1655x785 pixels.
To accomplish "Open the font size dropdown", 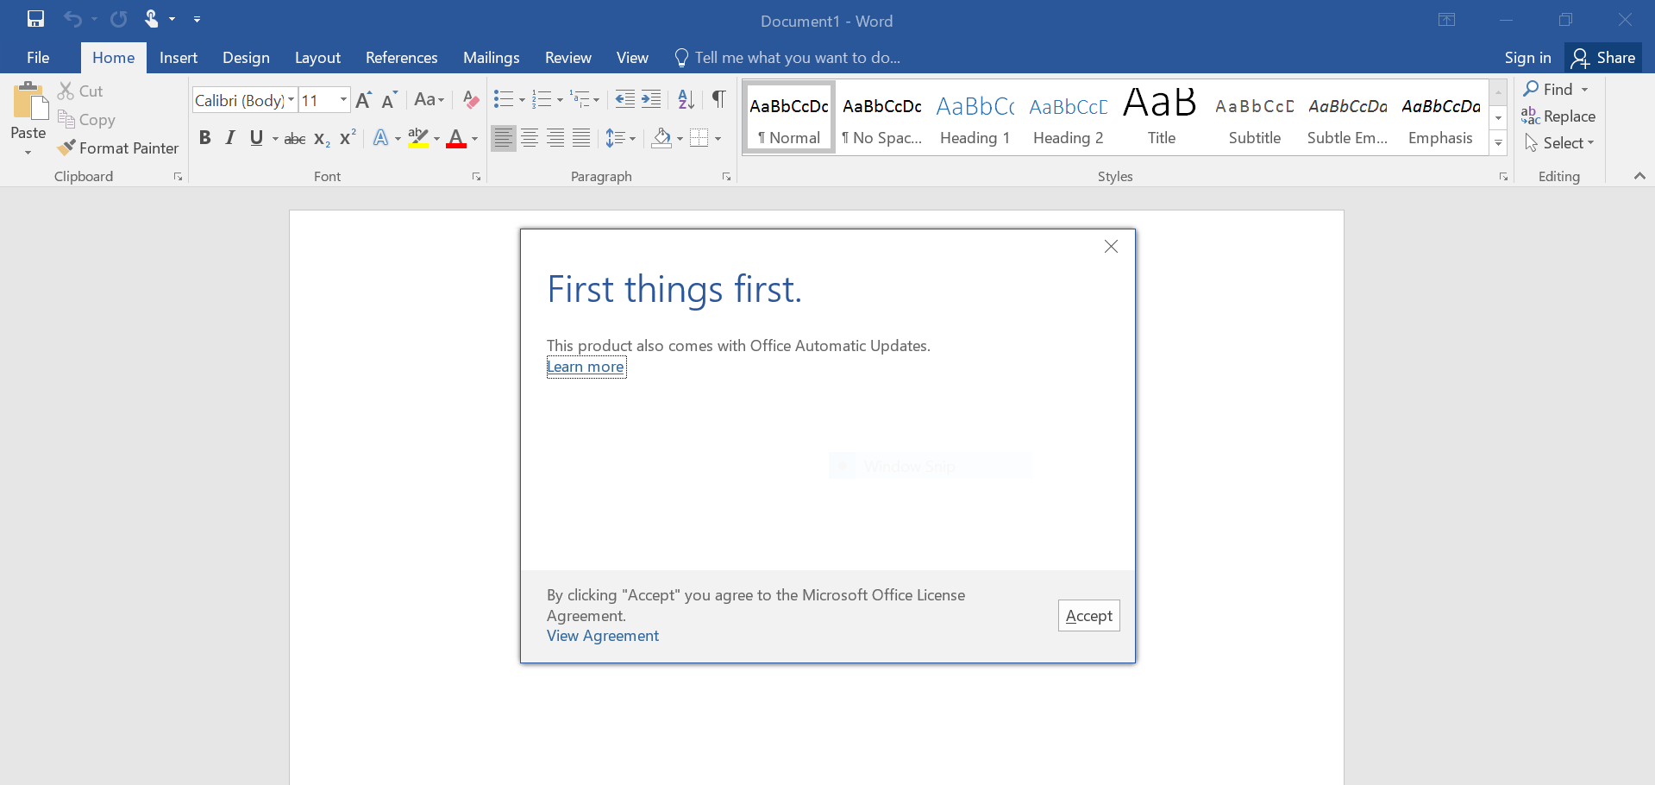I will click(x=342, y=100).
